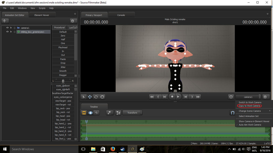Toggle the timeline snap magnet
This screenshot has height=153, width=273.
[x=232, y=113]
